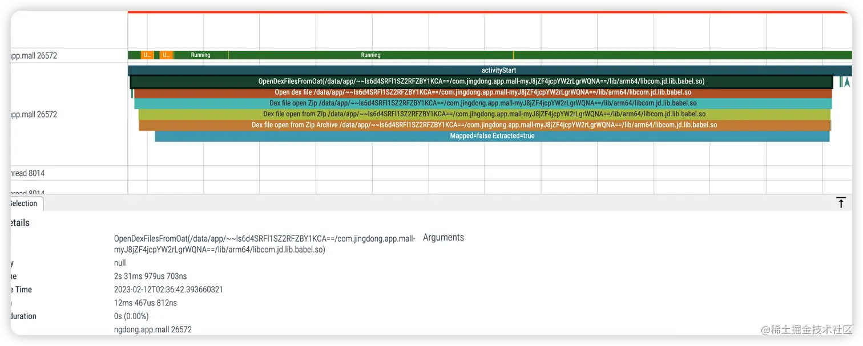Select the OpenDexFilesFromOat slice in timeline
The image size is (863, 346).
click(x=481, y=82)
